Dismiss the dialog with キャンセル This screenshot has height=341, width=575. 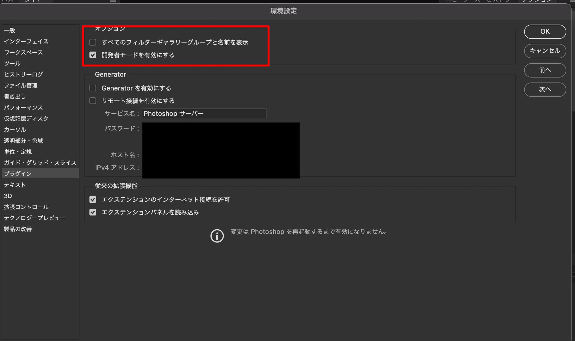(x=545, y=51)
